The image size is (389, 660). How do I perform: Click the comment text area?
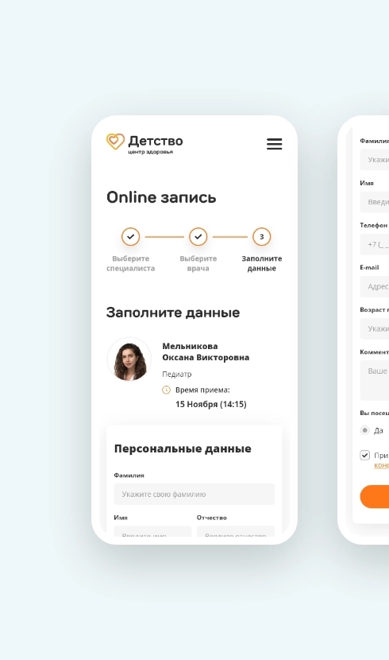coord(374,380)
